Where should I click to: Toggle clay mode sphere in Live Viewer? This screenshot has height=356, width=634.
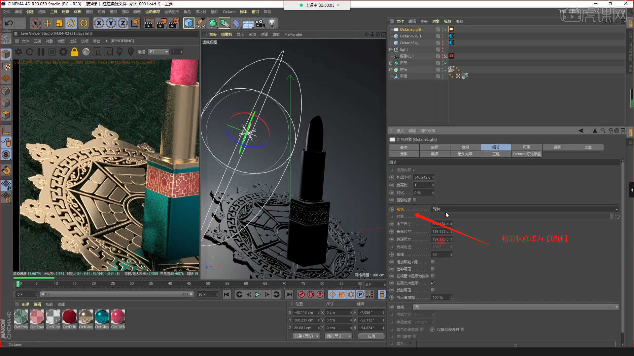[86, 52]
